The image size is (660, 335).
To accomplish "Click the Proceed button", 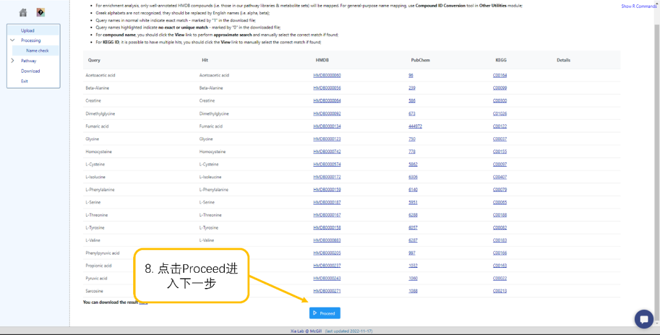I will pos(324,313).
